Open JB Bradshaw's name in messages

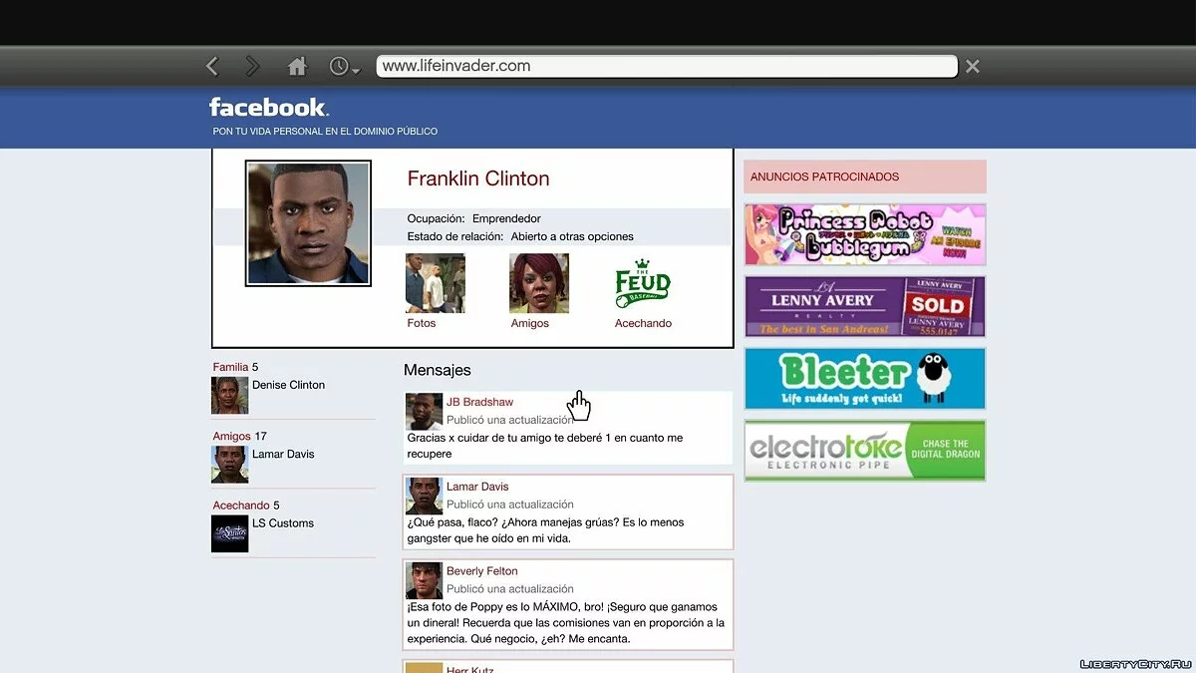pos(479,403)
